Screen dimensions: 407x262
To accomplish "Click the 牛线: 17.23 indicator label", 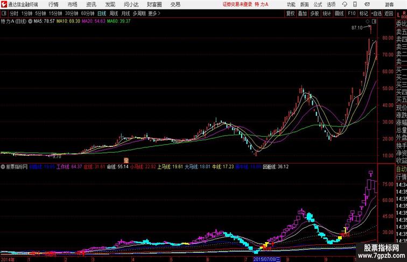I will click(223, 167).
